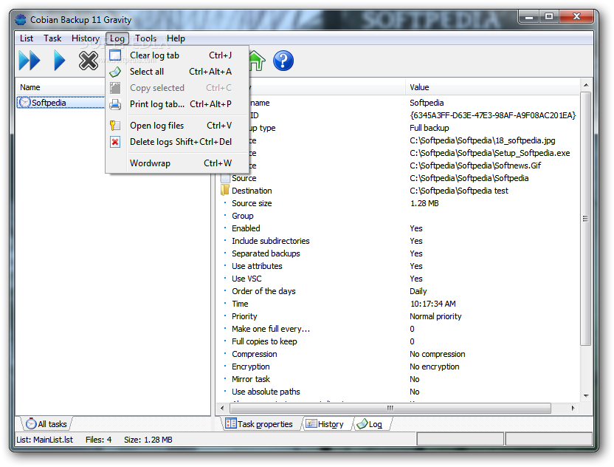Open the Help menu

[176, 38]
